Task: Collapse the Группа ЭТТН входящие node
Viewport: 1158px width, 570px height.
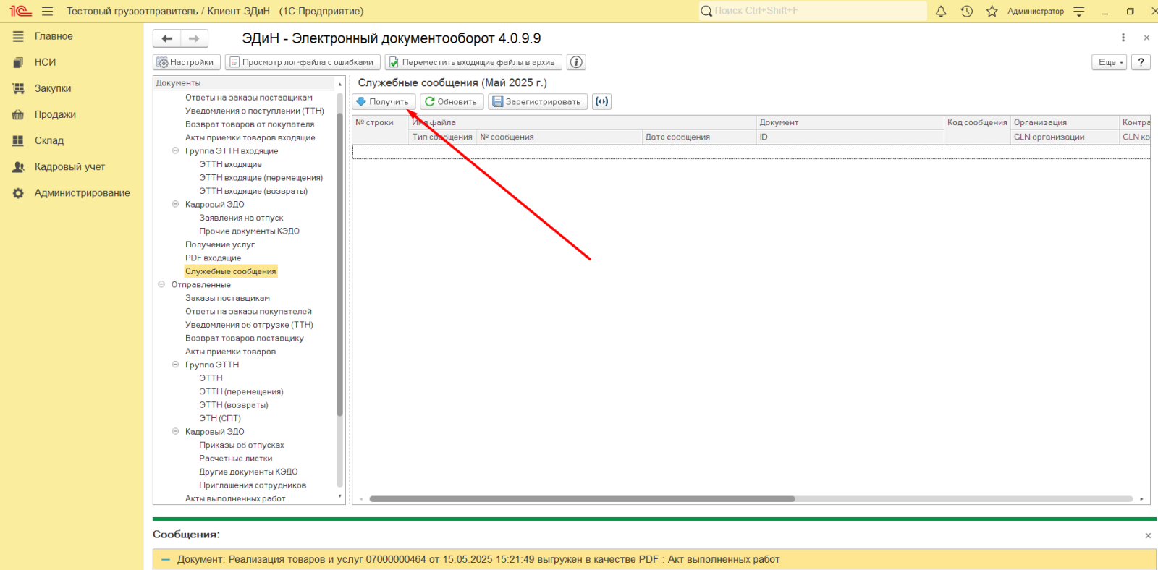Action: 175,150
